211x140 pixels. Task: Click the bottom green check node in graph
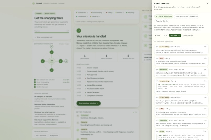tap(52, 70)
